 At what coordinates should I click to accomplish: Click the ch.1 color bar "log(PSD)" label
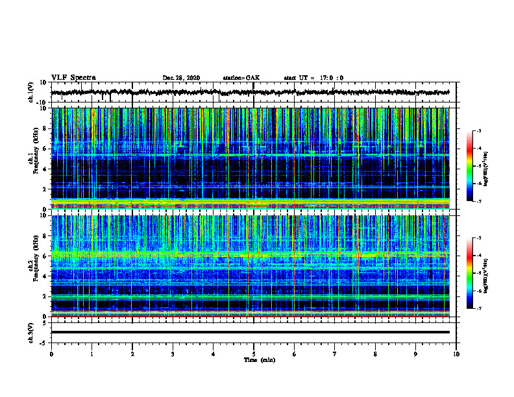pyautogui.click(x=486, y=169)
